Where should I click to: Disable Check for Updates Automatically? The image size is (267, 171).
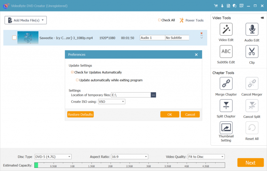coord(72,72)
